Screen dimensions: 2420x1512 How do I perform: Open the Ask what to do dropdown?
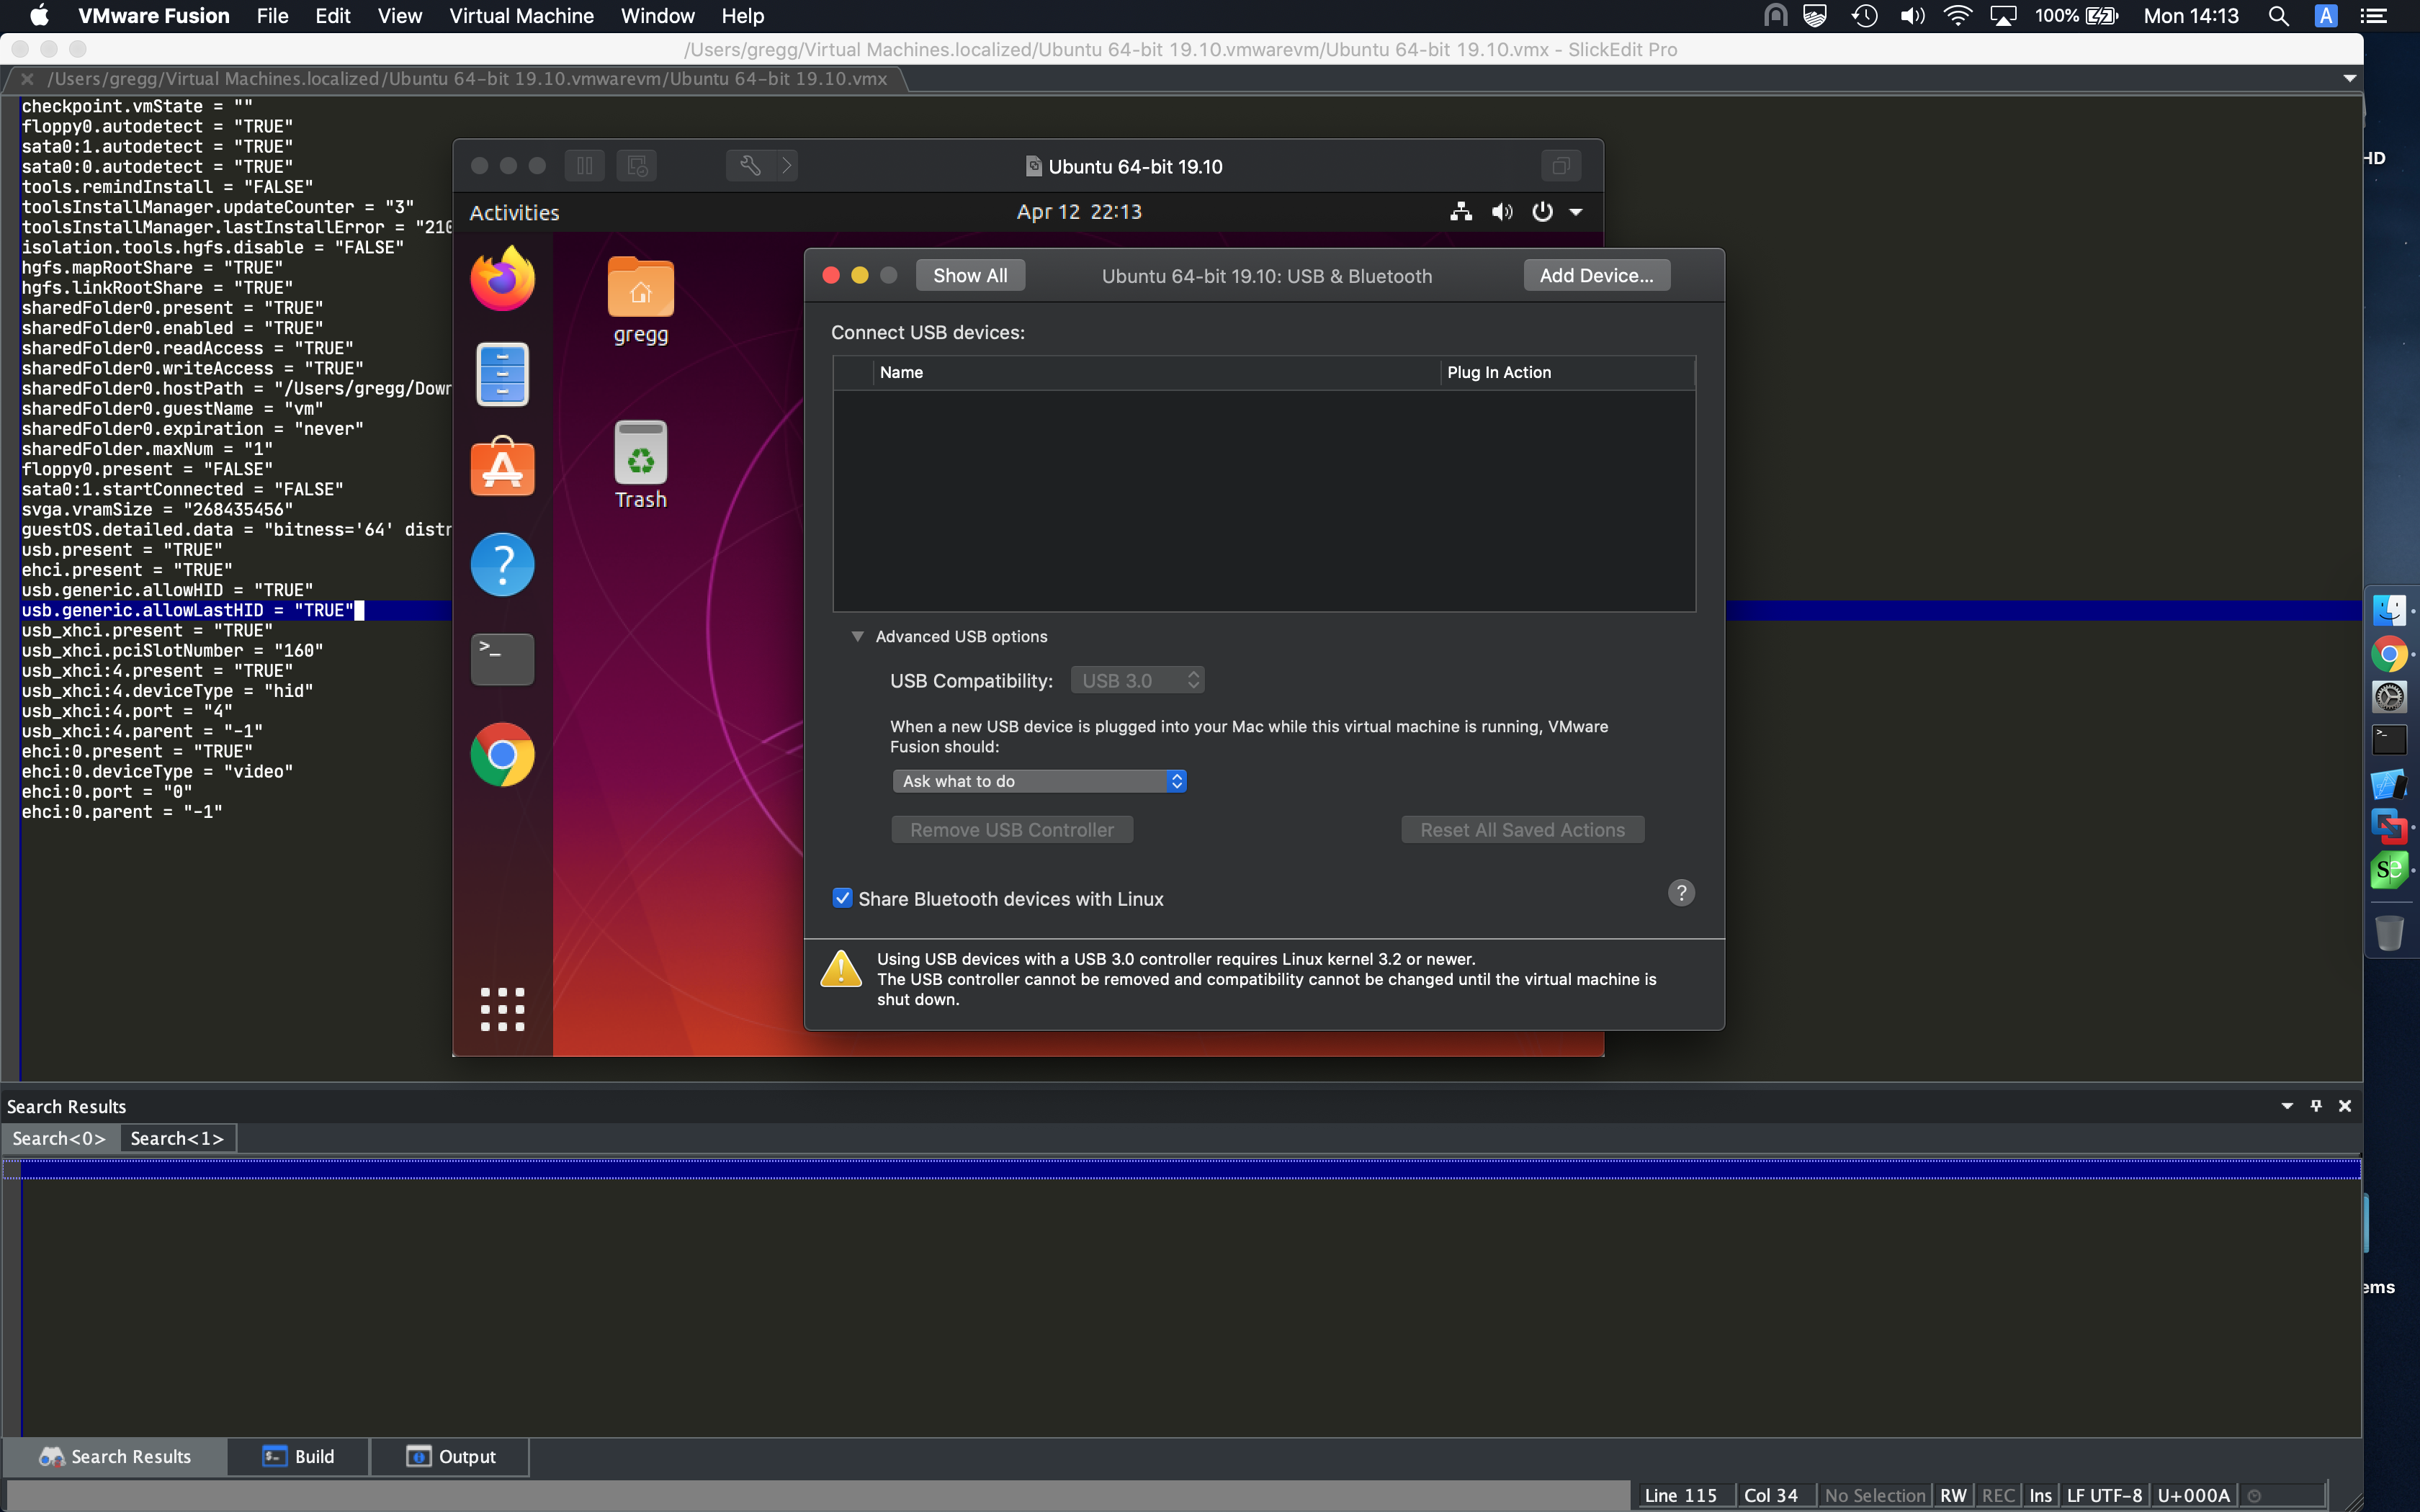1039,781
